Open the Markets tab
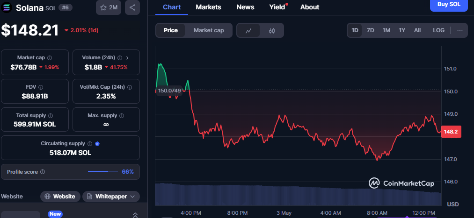The image size is (474, 218). tap(208, 7)
